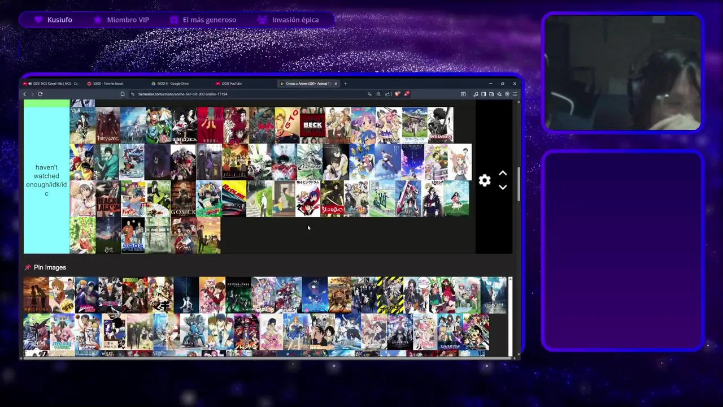Open tier row settings gear
723x407 pixels.
[x=485, y=180]
